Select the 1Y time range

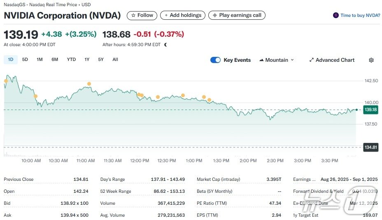87,59
